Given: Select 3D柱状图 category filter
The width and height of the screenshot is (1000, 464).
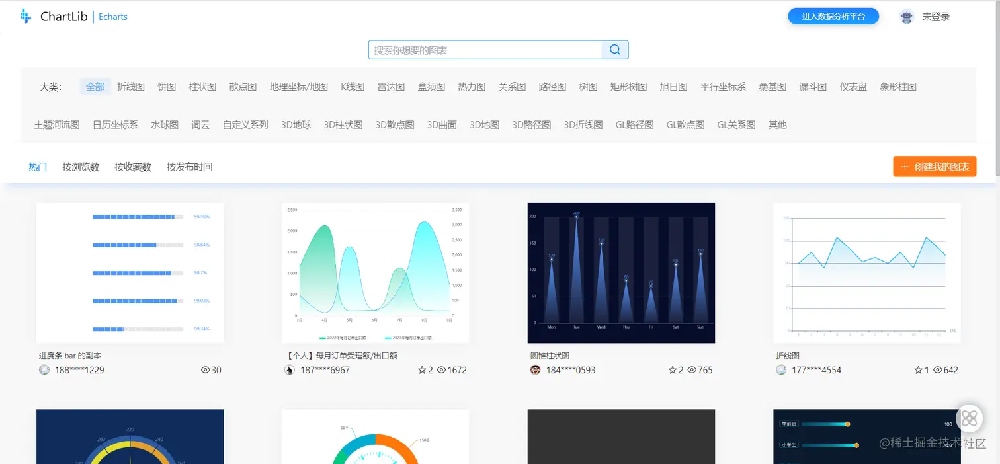Looking at the screenshot, I should [343, 124].
